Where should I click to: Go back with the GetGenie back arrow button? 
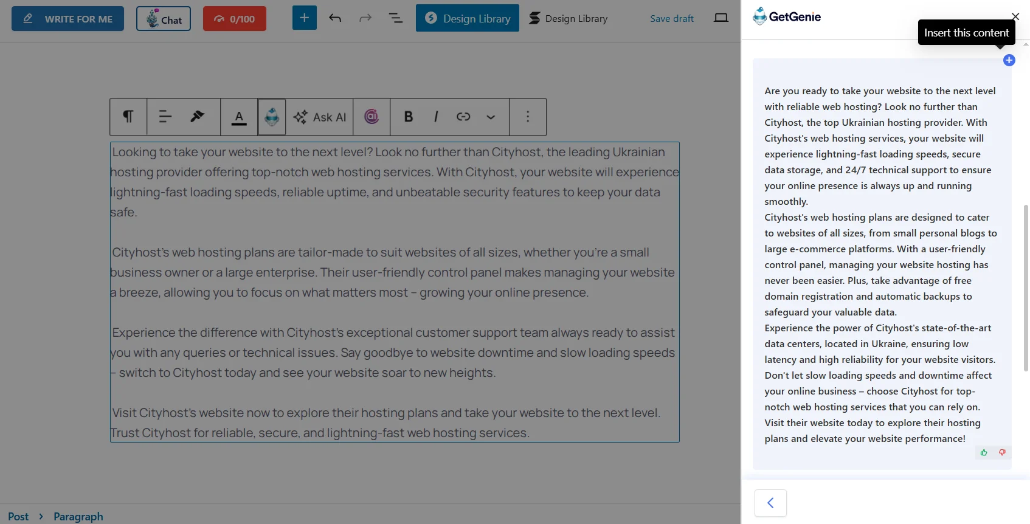point(770,503)
